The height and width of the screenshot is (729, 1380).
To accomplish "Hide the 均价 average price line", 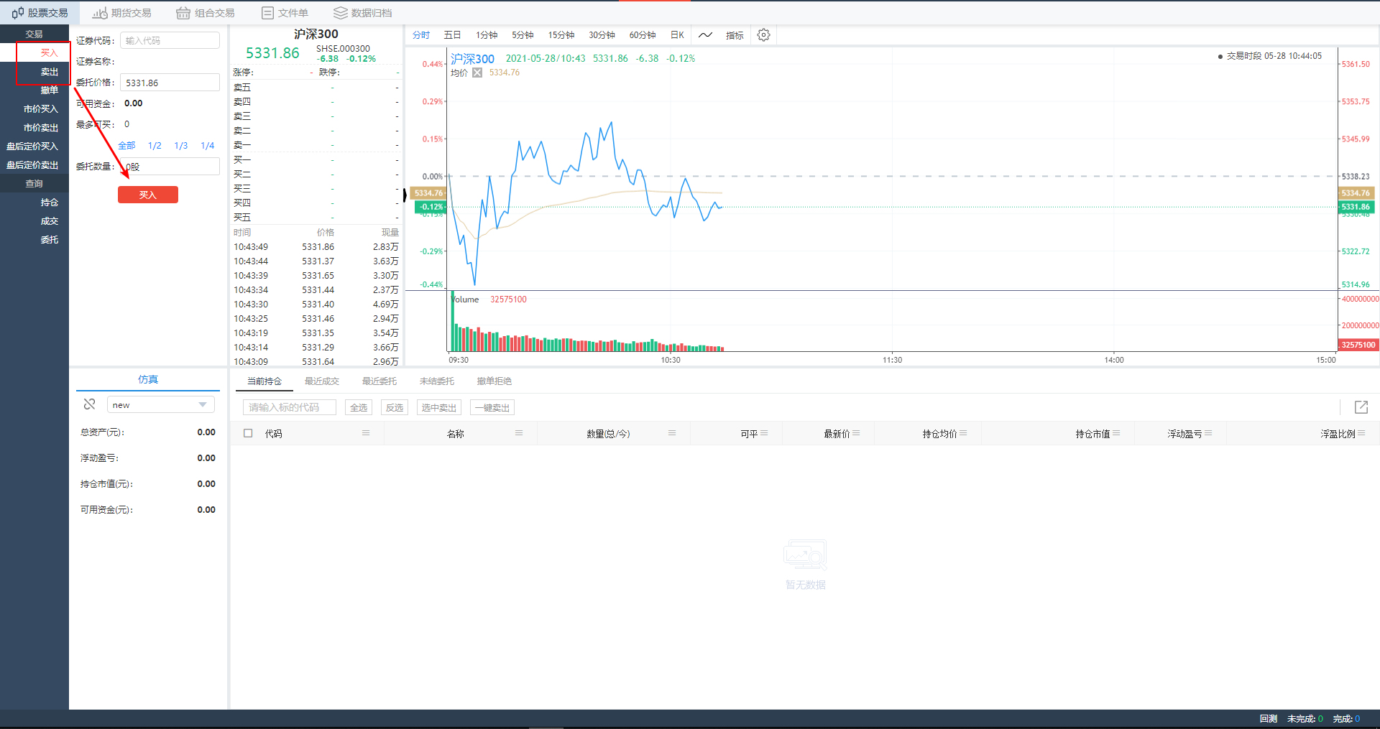I will tap(477, 73).
